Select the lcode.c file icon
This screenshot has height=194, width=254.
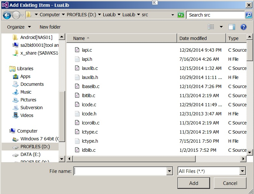click(x=77, y=105)
